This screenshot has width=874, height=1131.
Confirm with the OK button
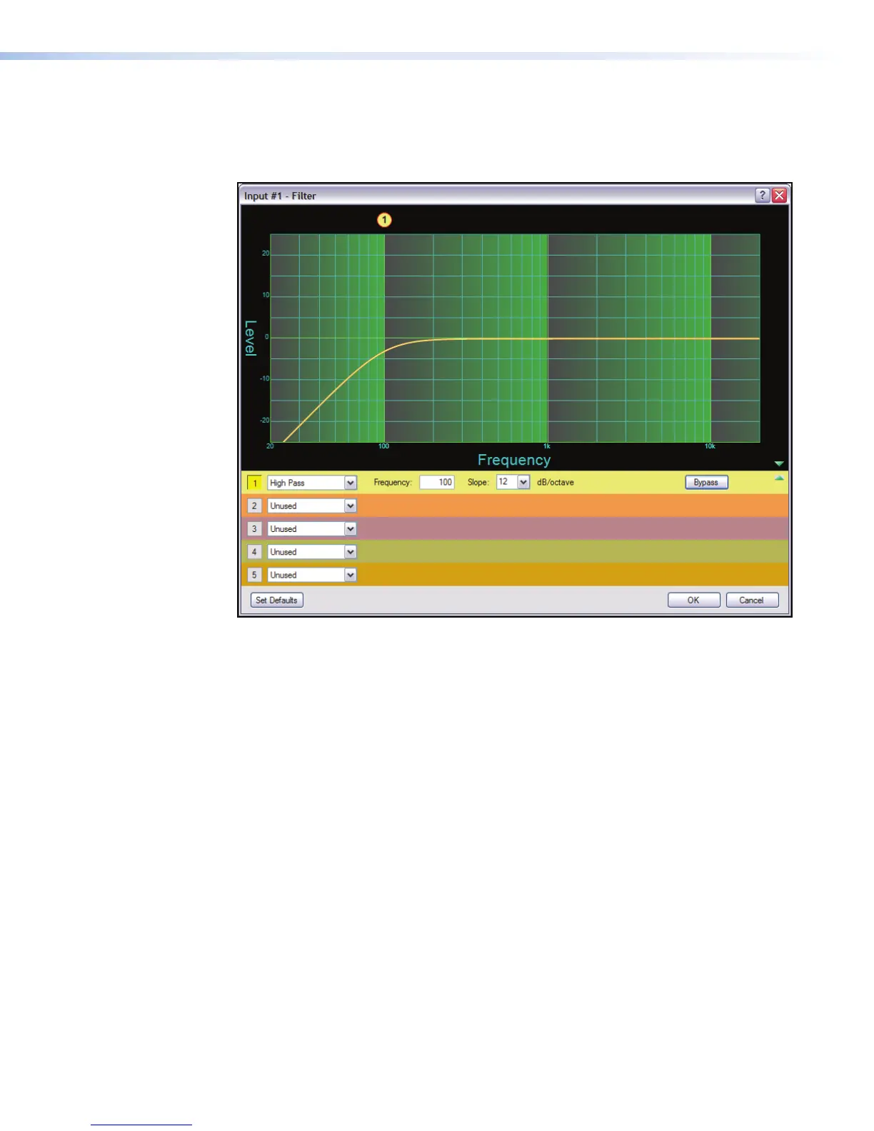tap(693, 600)
